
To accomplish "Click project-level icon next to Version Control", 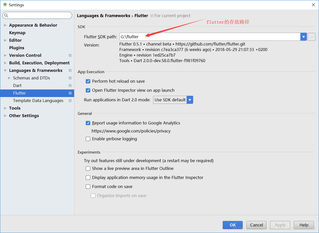I will (x=70, y=55).
